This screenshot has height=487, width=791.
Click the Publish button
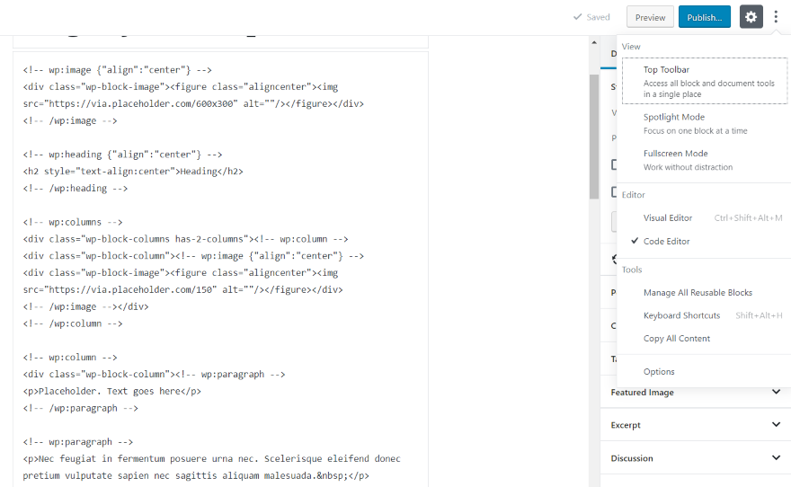click(704, 17)
